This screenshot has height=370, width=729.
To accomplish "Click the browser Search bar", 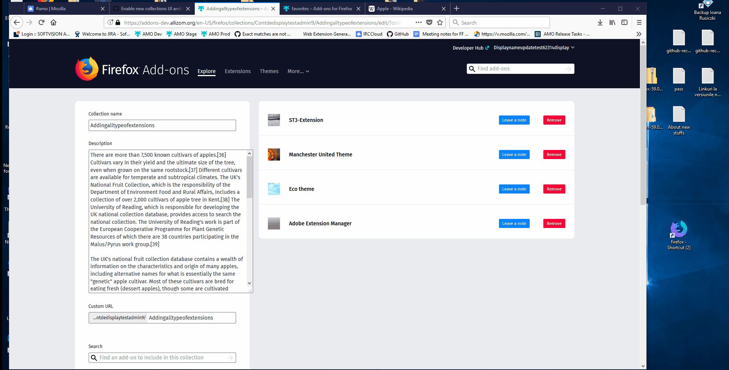I will tap(499, 22).
